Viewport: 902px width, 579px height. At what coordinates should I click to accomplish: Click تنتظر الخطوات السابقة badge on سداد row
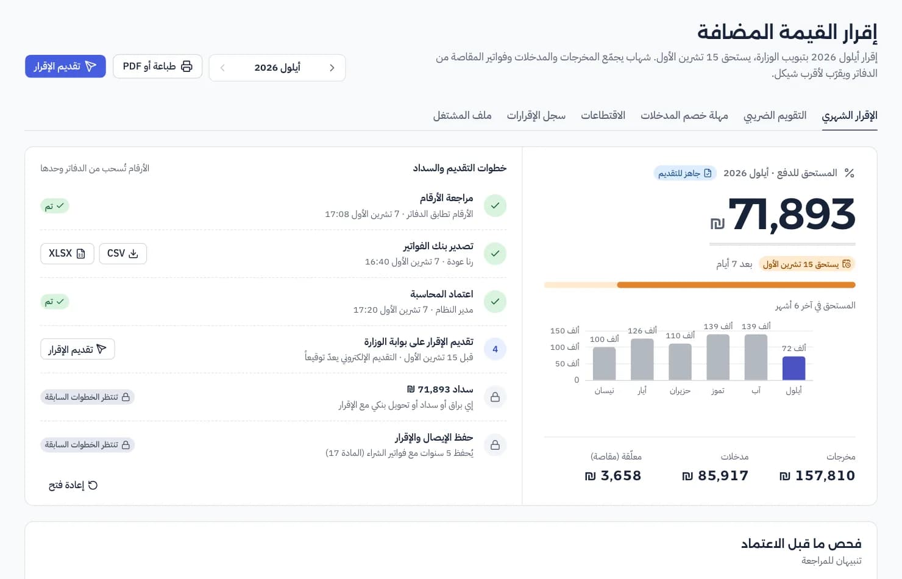(x=88, y=397)
